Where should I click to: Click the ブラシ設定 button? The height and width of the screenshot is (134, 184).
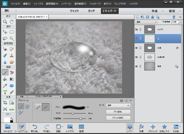click(x=118, y=112)
